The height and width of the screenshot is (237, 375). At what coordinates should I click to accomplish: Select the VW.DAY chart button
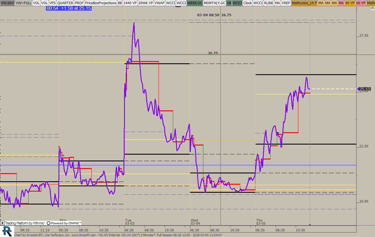(x=7, y=3)
